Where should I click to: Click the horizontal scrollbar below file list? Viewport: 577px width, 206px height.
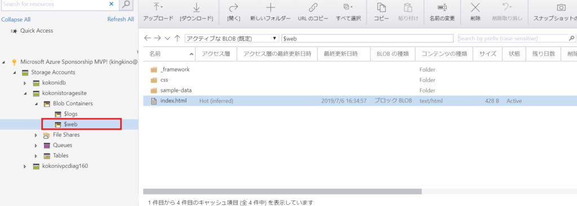282,191
